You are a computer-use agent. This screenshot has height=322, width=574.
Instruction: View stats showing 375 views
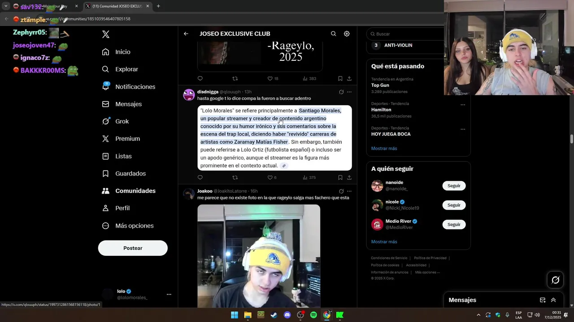[309, 178]
